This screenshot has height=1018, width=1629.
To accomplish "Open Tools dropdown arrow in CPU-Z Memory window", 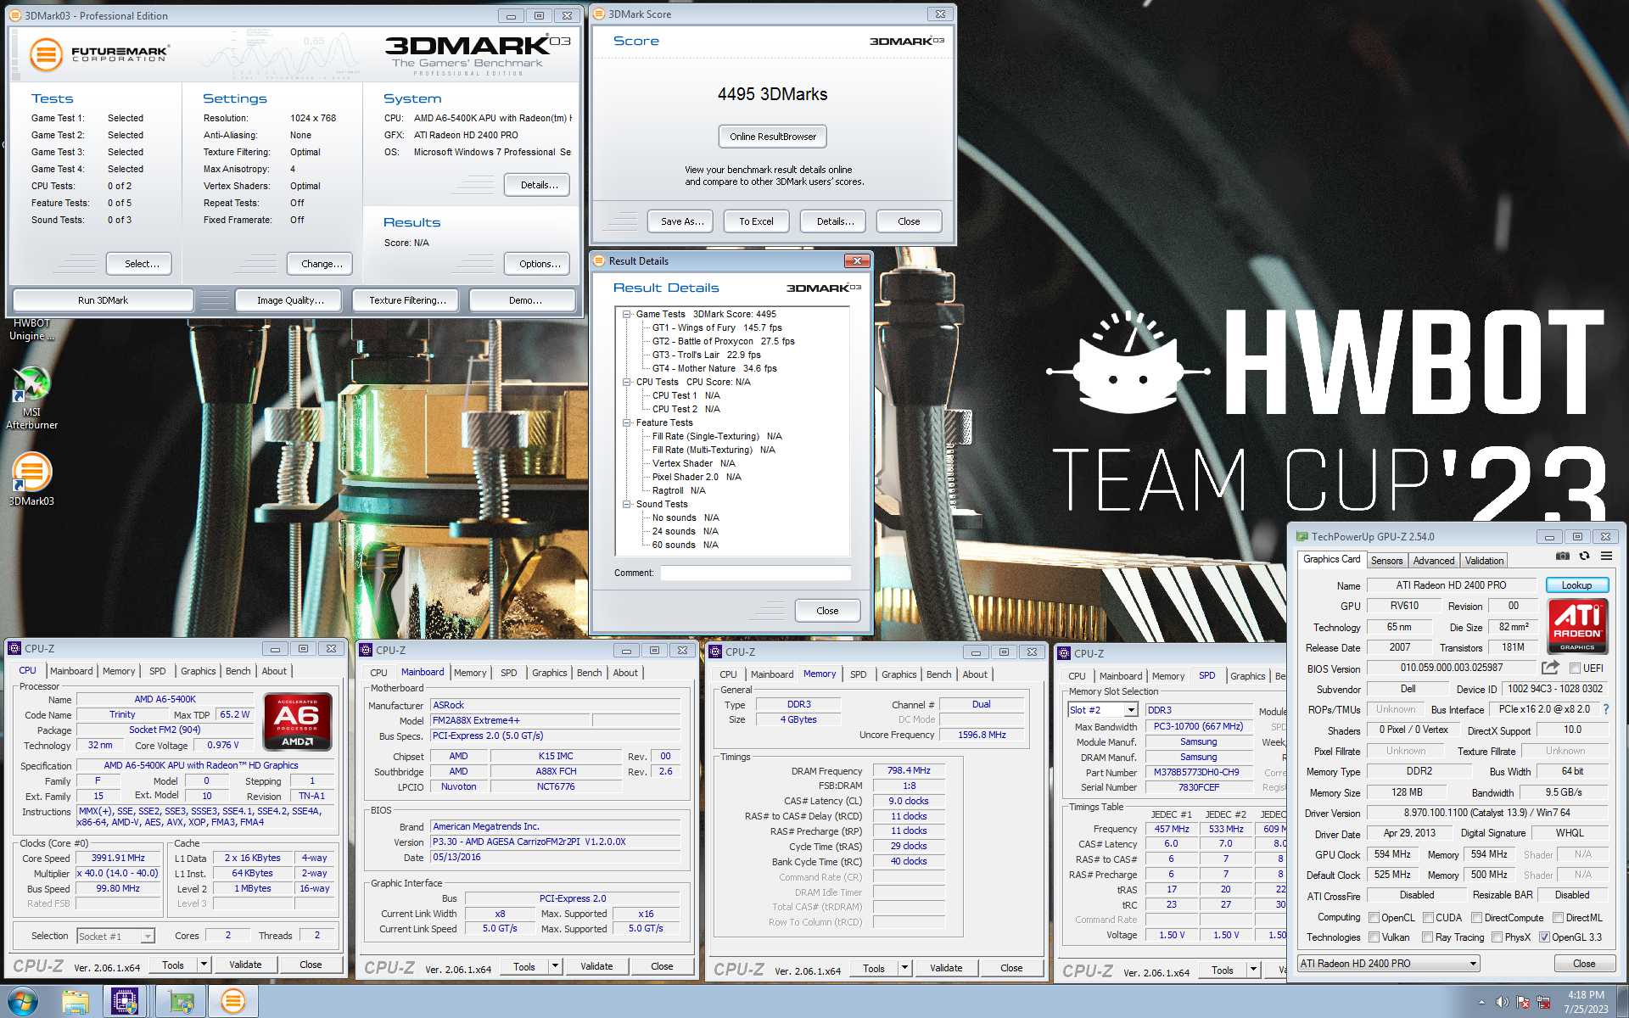I will pyautogui.click(x=904, y=968).
